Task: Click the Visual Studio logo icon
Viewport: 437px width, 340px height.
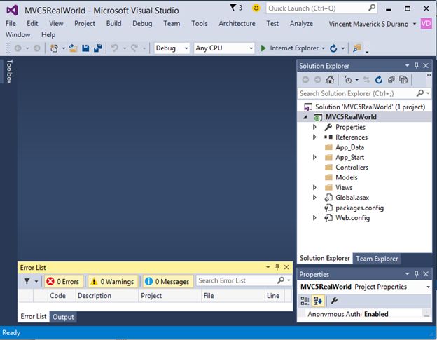Action: (13, 11)
